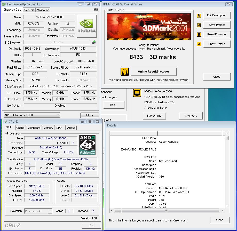Switch to Validation tab in GPU-Z
Screen dimensions: 237x231
(x=43, y=10)
